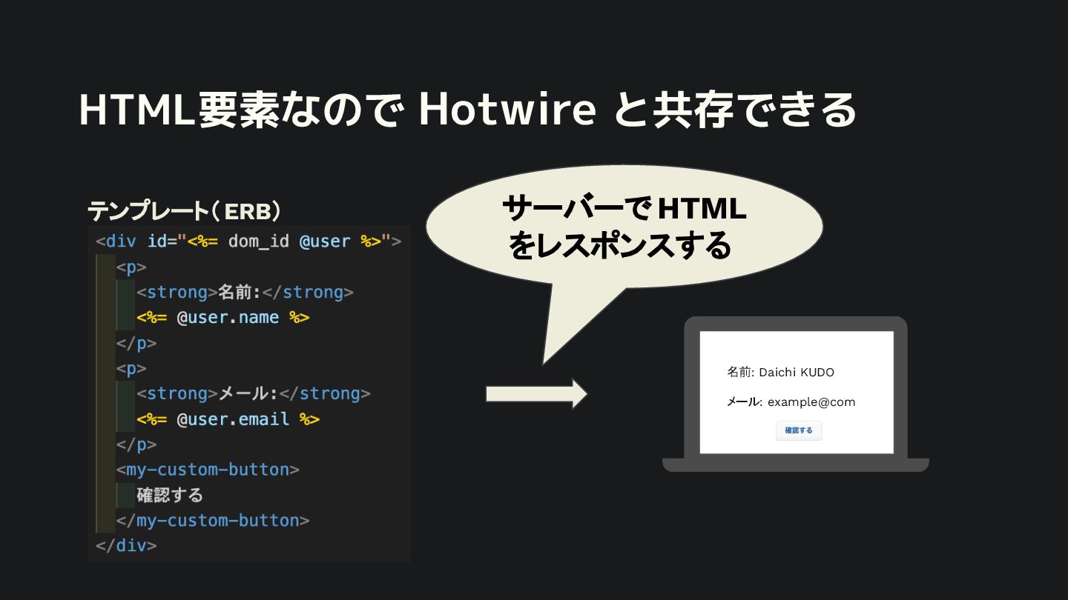Click the speech bubble text "サーバーでHTML をレスポンスする"
The image size is (1068, 600).
coord(623,227)
